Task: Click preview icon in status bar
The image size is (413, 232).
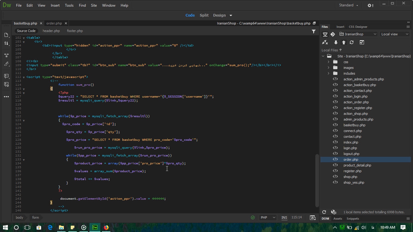Action: 313,217
